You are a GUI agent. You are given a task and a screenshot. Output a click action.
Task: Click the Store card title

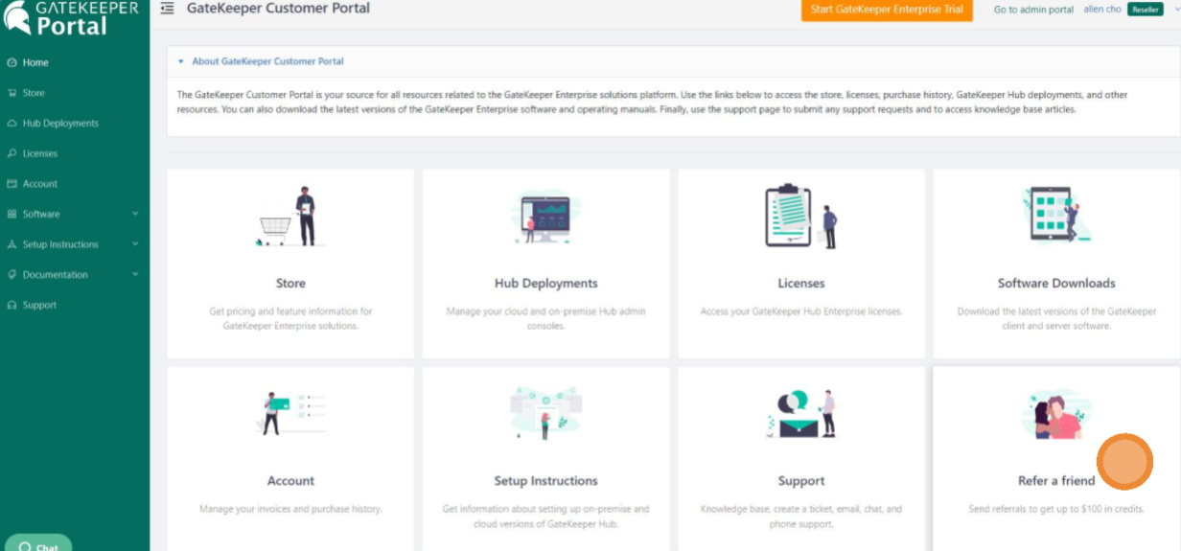290,284
